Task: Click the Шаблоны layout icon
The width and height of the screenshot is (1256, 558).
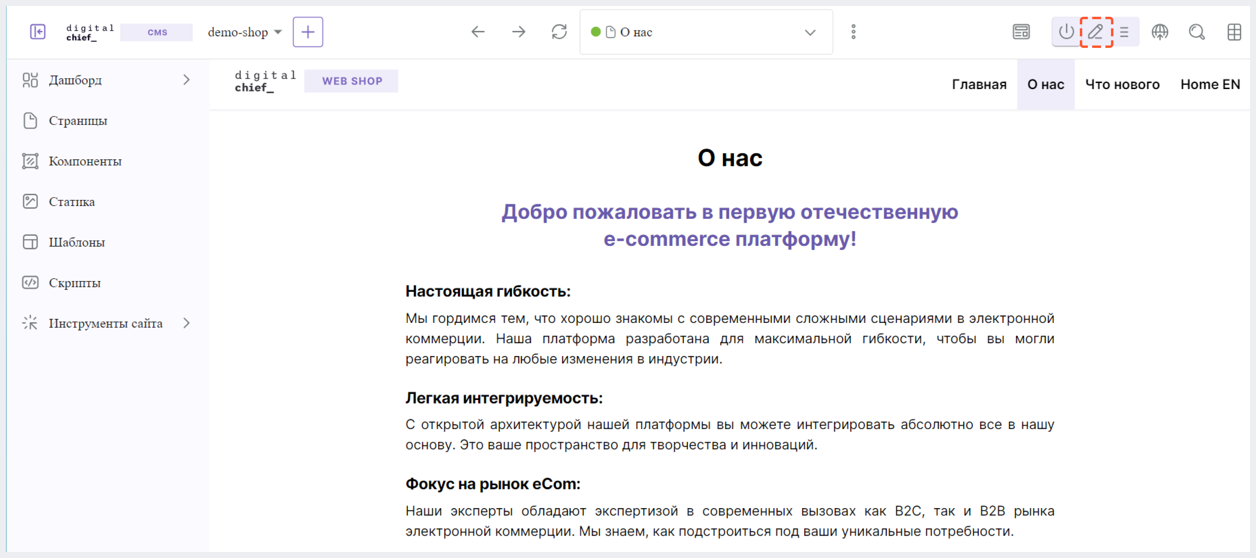Action: (30, 242)
